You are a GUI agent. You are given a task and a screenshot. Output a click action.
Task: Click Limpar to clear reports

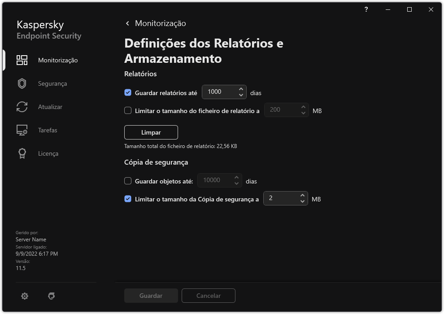pyautogui.click(x=151, y=132)
